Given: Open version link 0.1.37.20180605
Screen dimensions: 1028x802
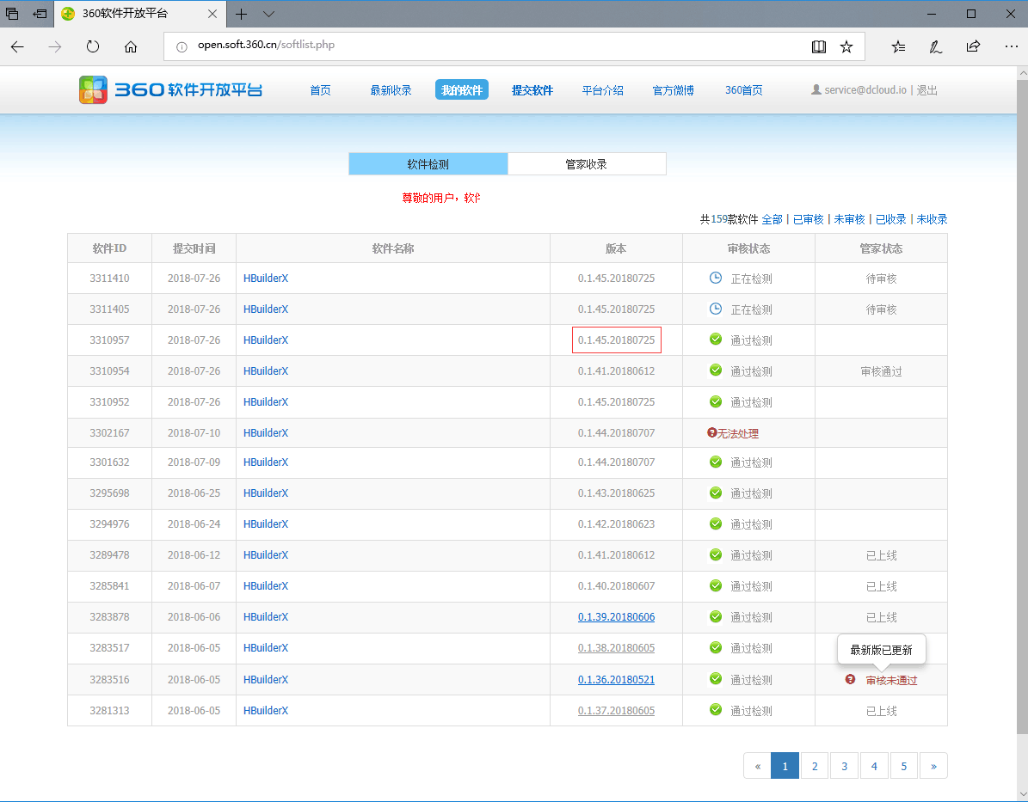Looking at the screenshot, I should 616,711.
